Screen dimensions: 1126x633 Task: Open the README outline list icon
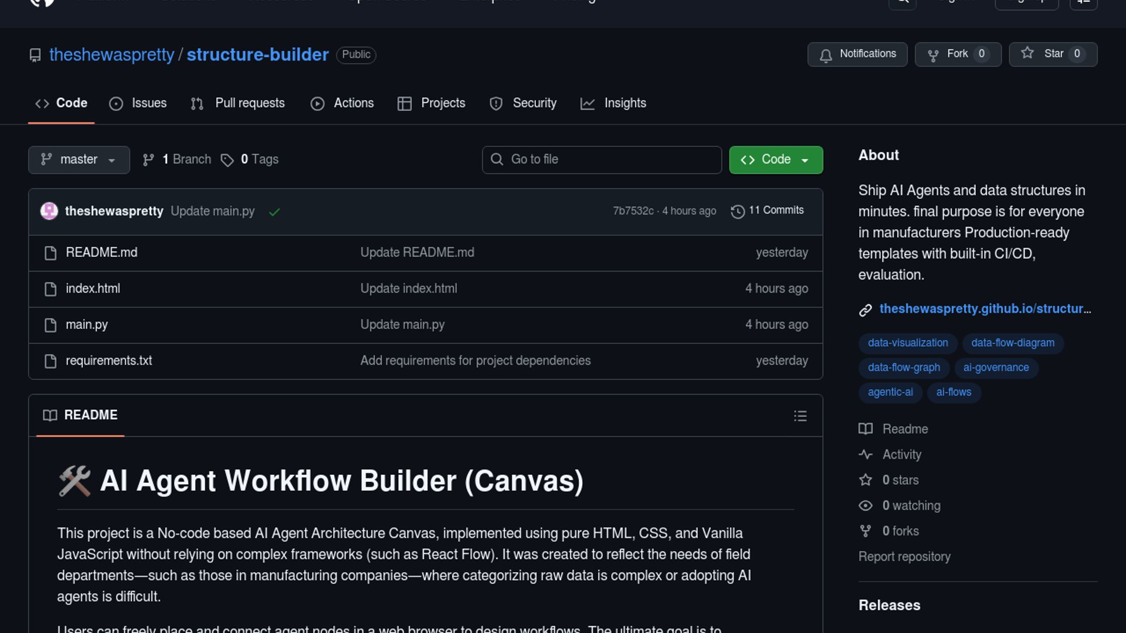click(x=800, y=416)
